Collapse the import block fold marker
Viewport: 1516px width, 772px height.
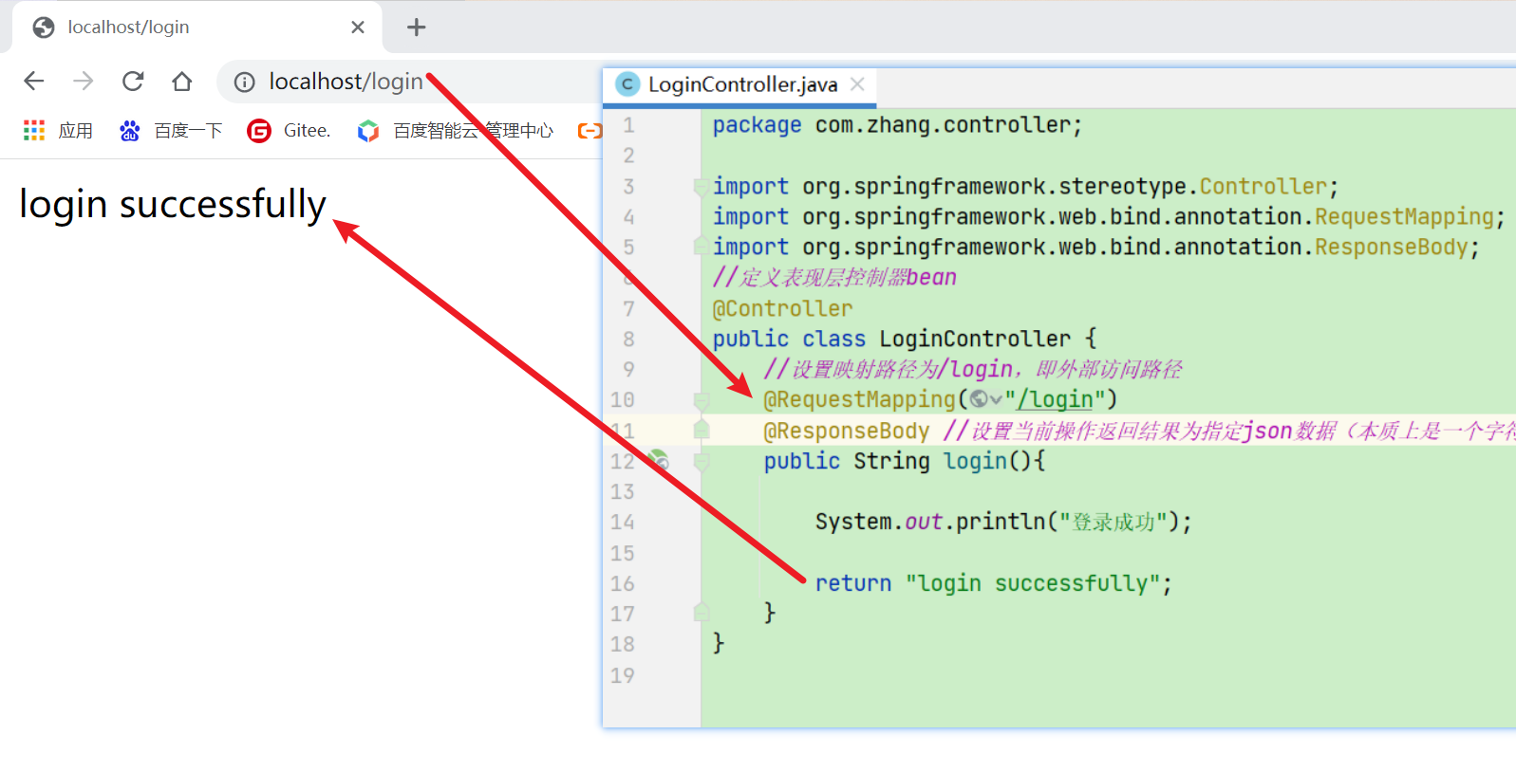701,186
